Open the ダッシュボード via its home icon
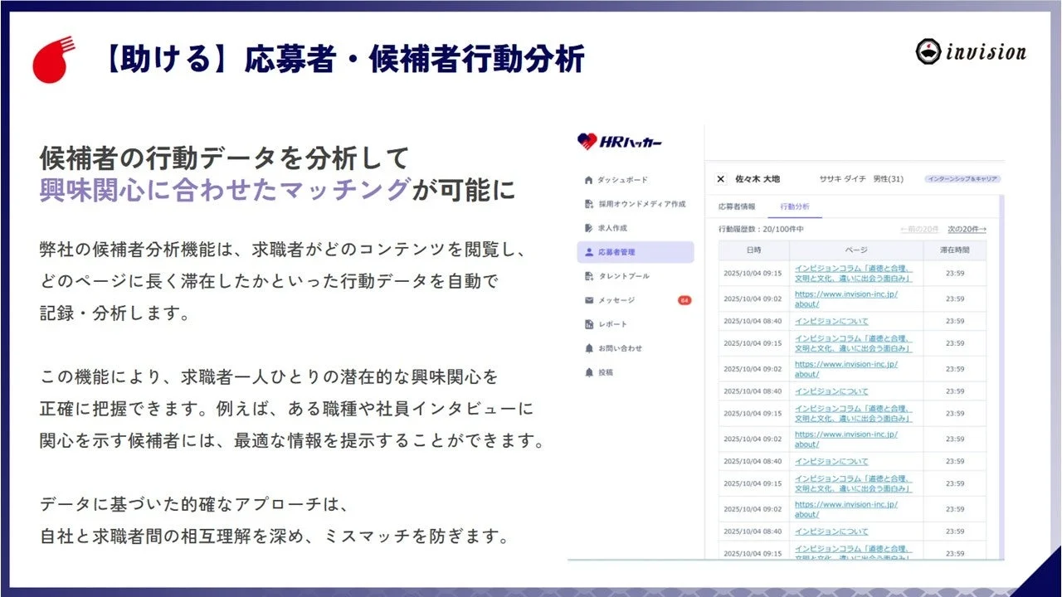Screen dimensions: 1062x597 (x=588, y=180)
